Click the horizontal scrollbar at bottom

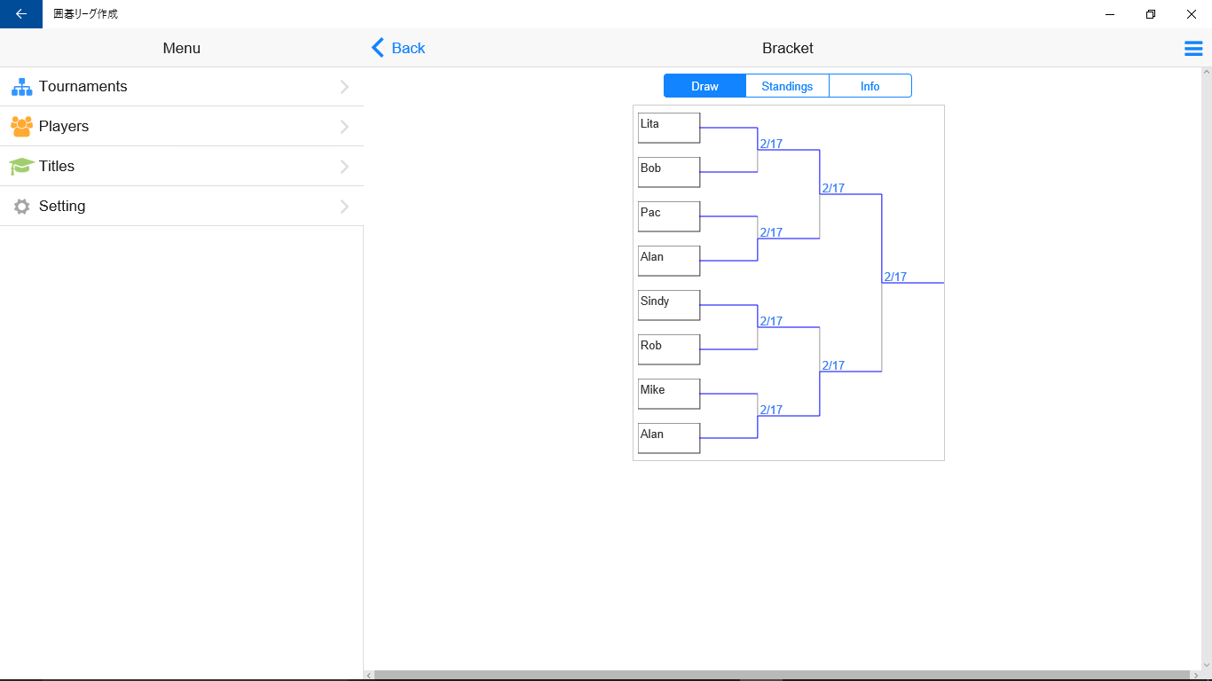coord(781,676)
